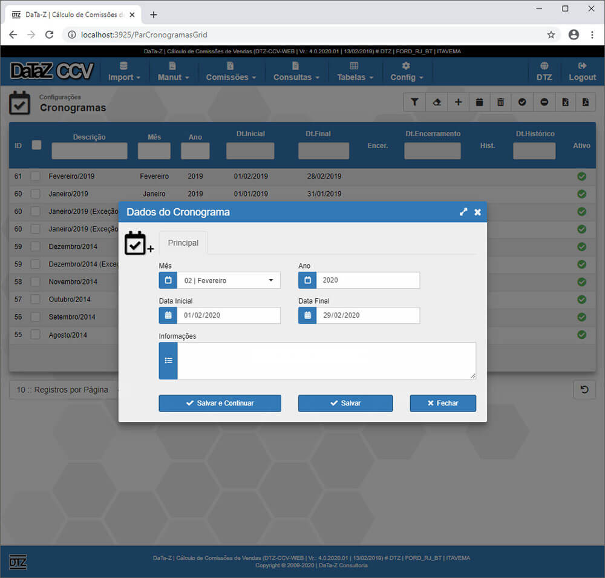Image resolution: width=605 pixels, height=578 pixels.
Task: Expand the Comissões menu in navbar
Action: click(x=231, y=71)
